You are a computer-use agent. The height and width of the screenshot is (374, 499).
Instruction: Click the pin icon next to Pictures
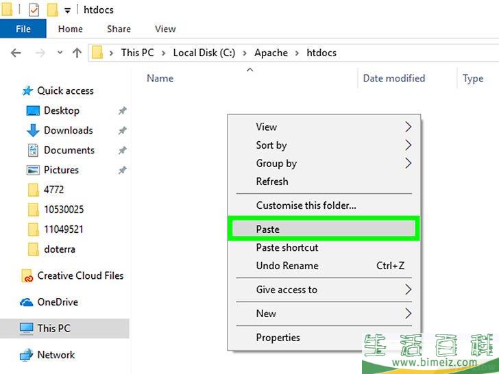pyautogui.click(x=122, y=170)
